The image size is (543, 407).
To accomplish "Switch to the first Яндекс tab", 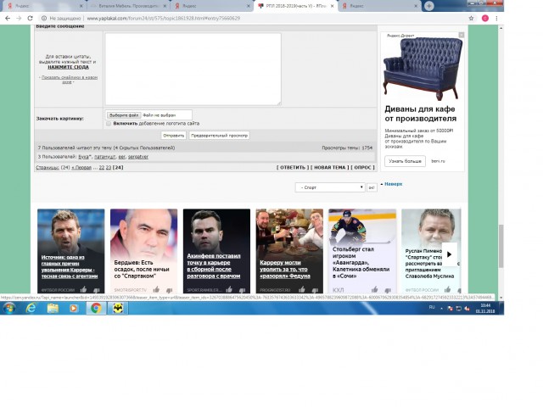I will coord(43,6).
